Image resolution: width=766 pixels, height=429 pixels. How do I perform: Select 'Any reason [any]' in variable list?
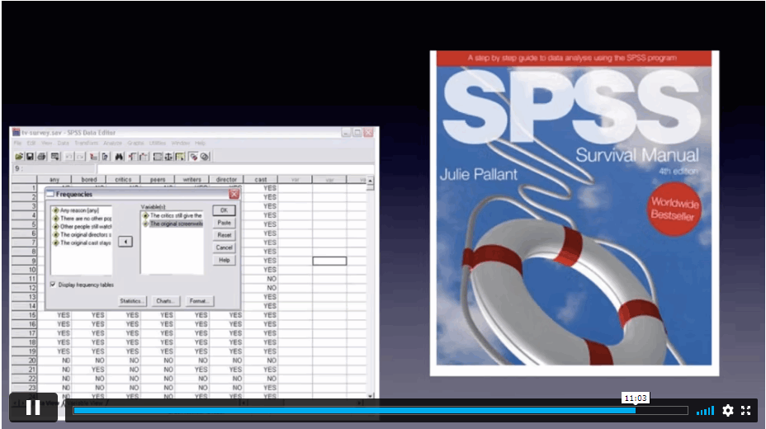(79, 210)
